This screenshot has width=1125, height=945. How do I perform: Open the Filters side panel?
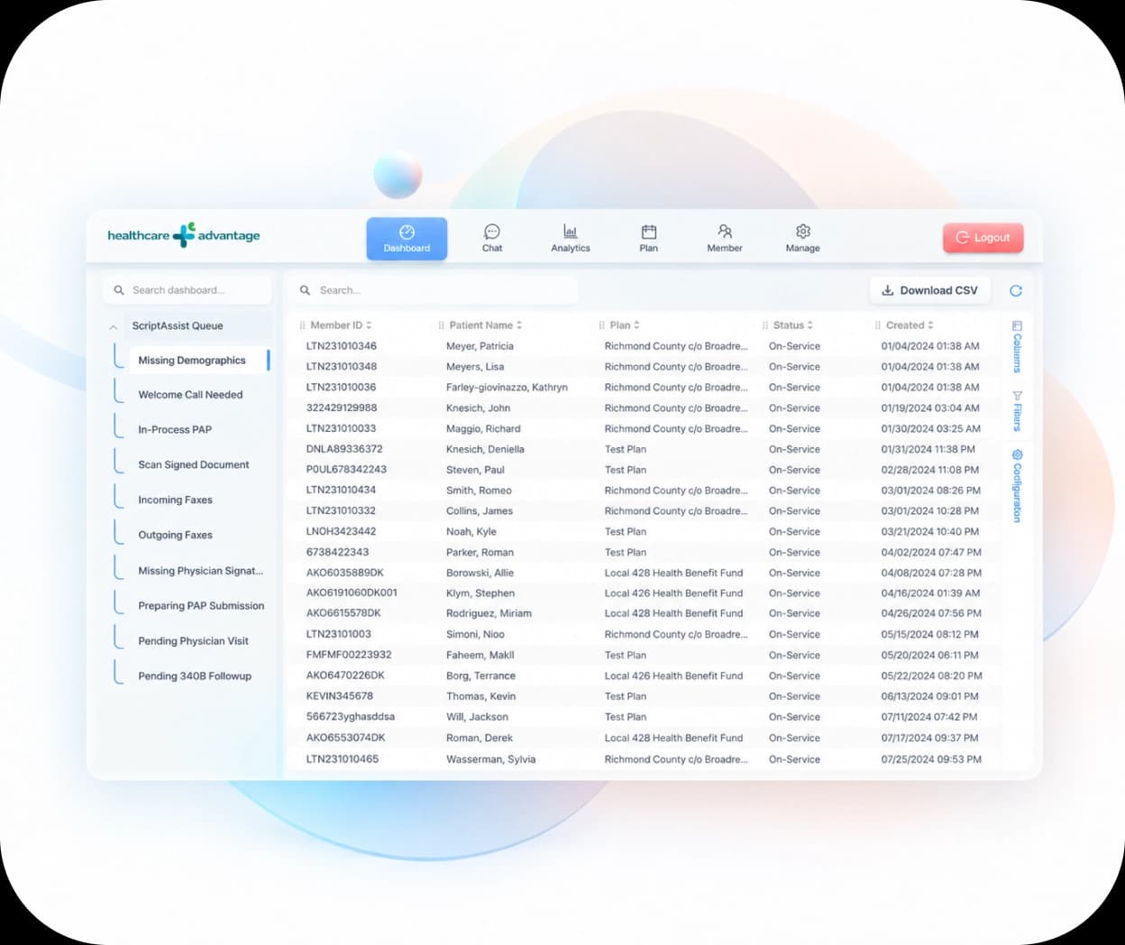tap(1017, 411)
